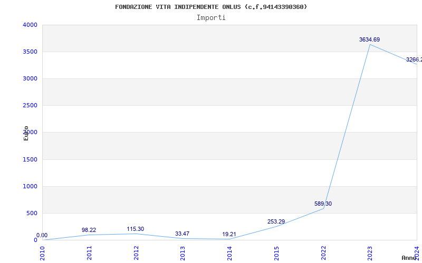Click the Euro y-axis title
Screen dimensions: 422x263
26,134
